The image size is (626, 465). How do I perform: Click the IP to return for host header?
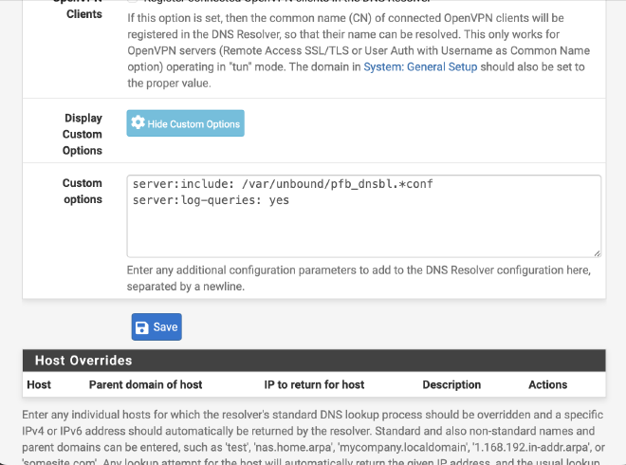coord(314,384)
